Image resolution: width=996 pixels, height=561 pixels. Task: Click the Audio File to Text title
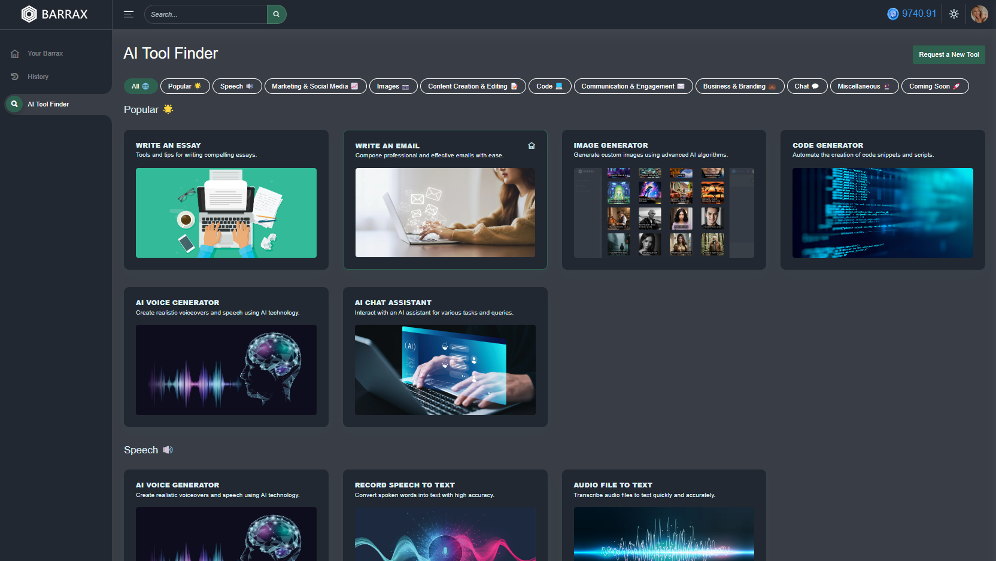pyautogui.click(x=613, y=485)
